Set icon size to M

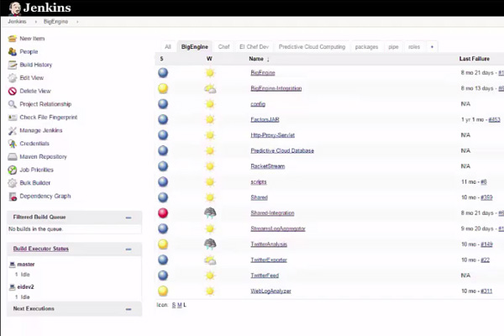(180, 305)
